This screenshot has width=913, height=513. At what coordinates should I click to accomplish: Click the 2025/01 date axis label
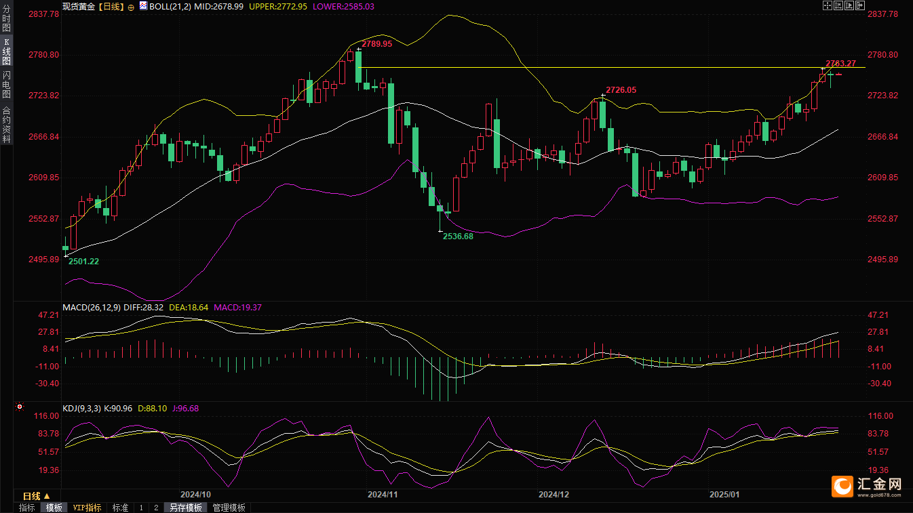coord(723,495)
